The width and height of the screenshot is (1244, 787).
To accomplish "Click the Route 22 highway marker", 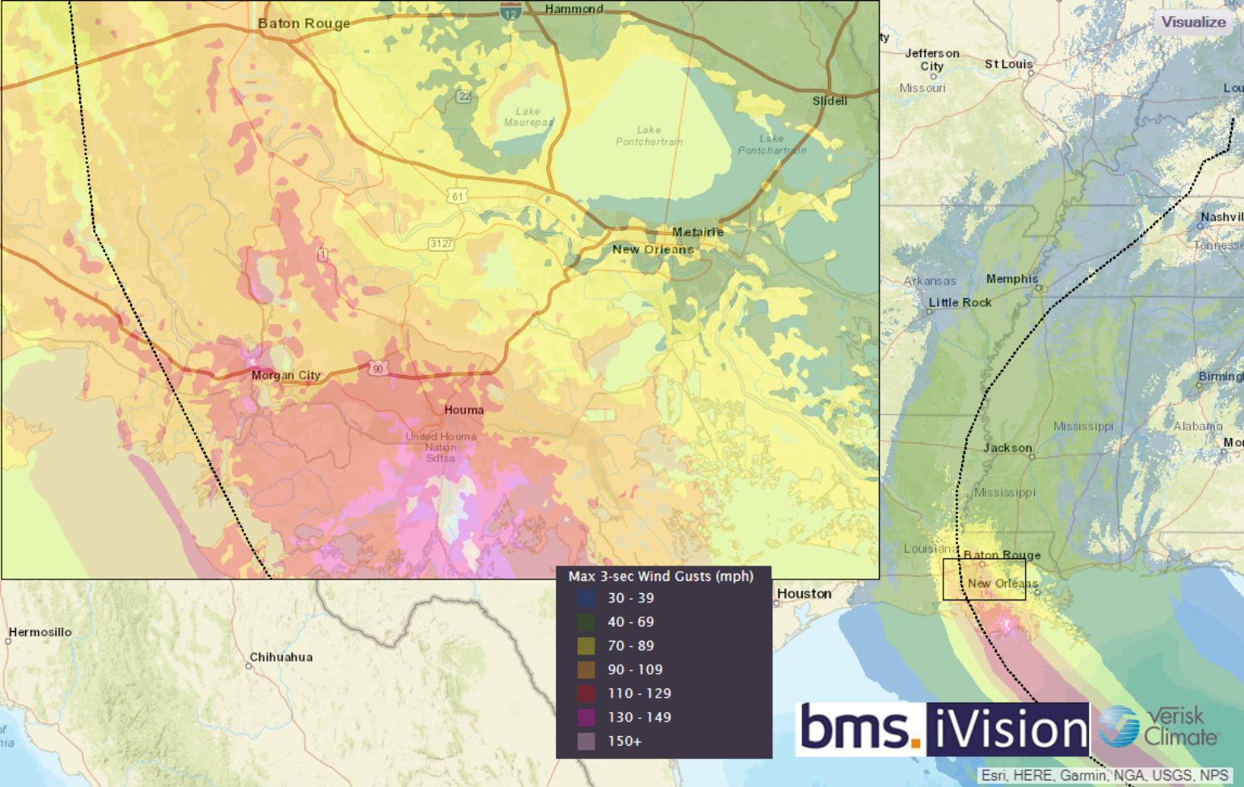I will click(464, 97).
